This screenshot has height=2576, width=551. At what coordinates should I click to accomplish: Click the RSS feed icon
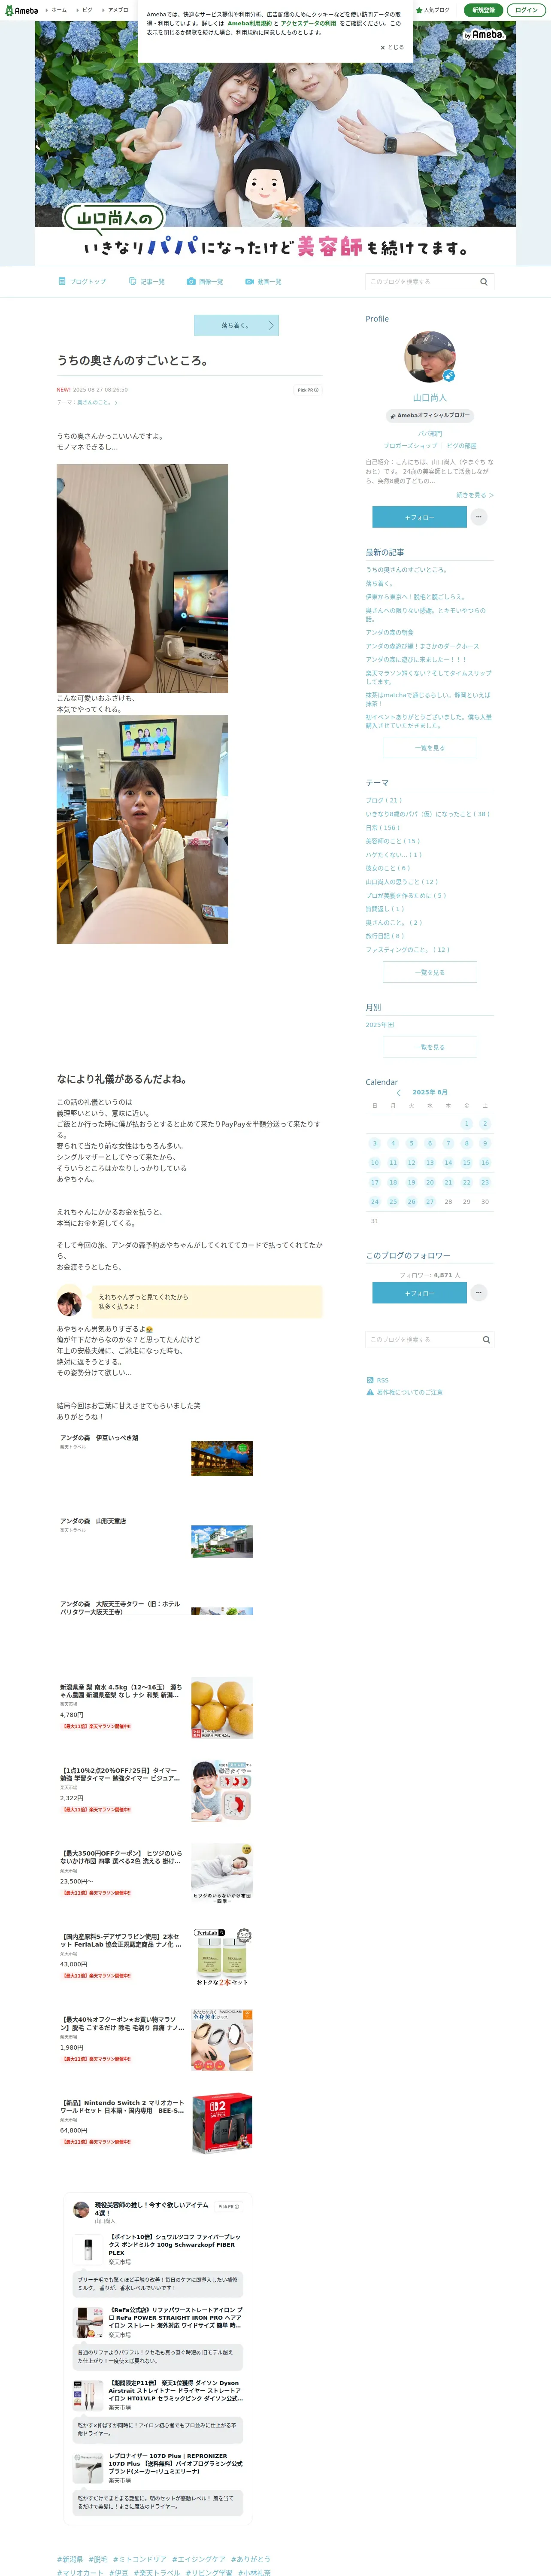370,1380
